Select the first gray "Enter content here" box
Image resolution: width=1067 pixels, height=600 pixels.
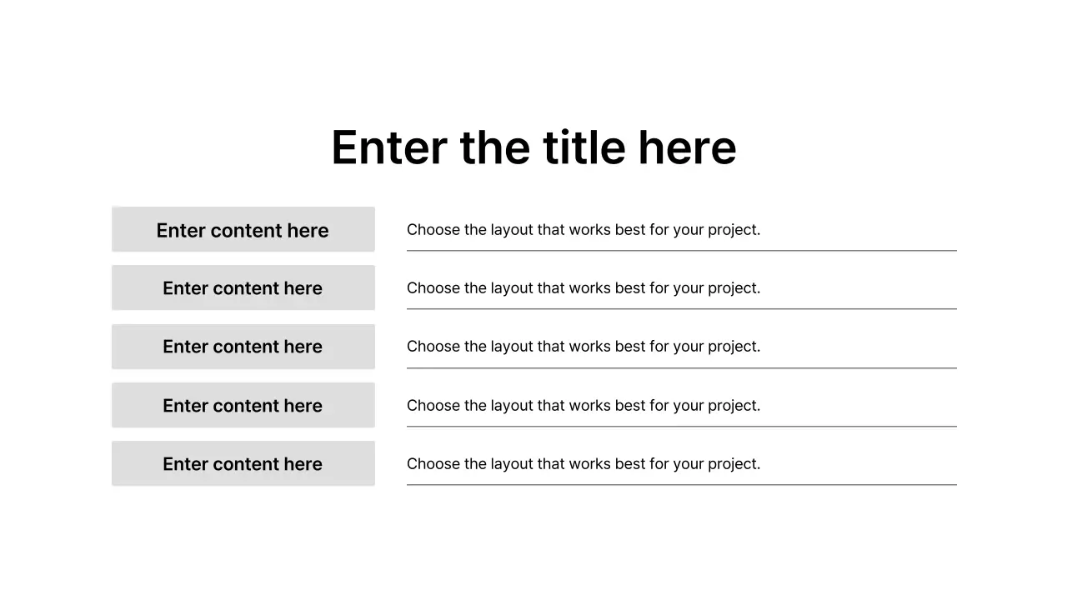tap(243, 230)
